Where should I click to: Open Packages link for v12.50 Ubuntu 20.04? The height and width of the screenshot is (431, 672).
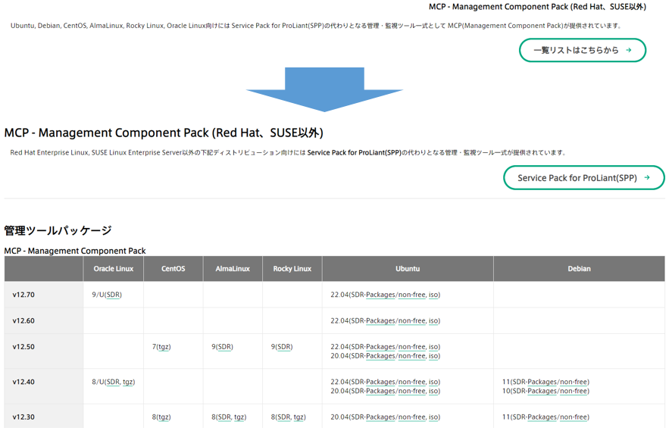[x=380, y=356]
